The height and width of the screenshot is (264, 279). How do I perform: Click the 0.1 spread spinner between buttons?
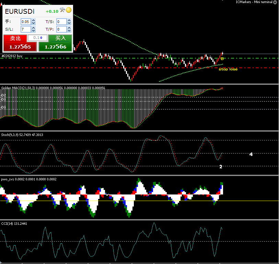click(x=38, y=38)
